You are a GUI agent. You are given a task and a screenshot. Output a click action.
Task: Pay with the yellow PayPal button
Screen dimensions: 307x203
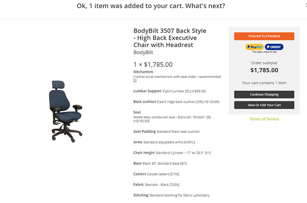click(254, 47)
